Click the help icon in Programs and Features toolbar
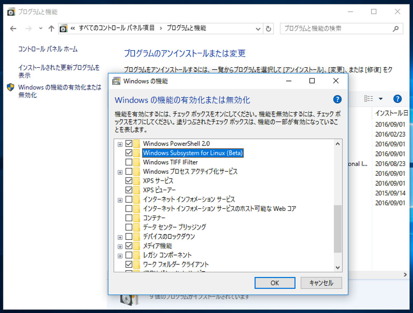This screenshot has height=313, width=413. click(398, 99)
